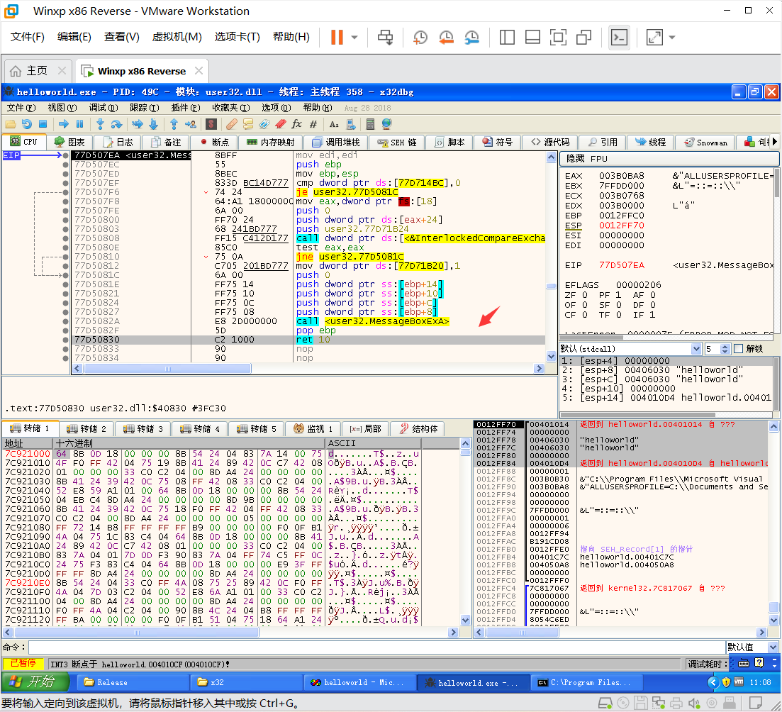Screen dimensions: 782x712
Task: Open functions list via fx icon
Action: (297, 124)
